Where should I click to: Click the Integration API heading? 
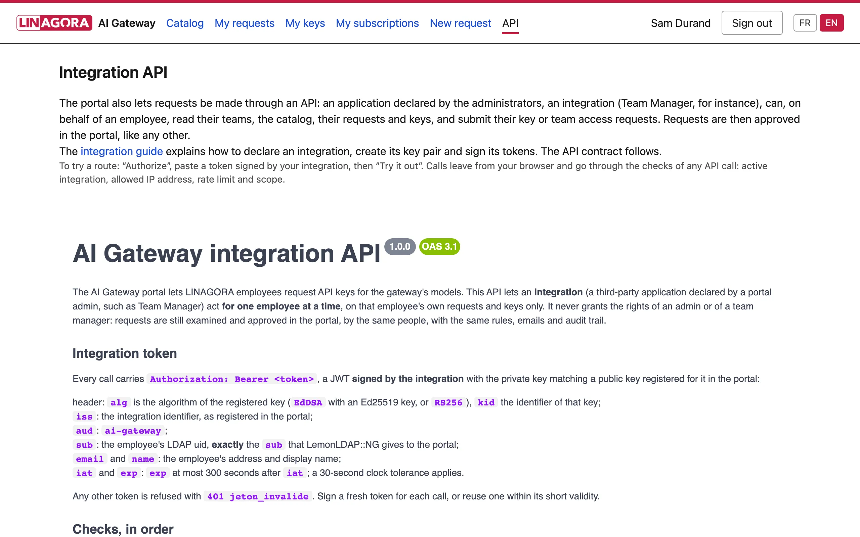(113, 72)
